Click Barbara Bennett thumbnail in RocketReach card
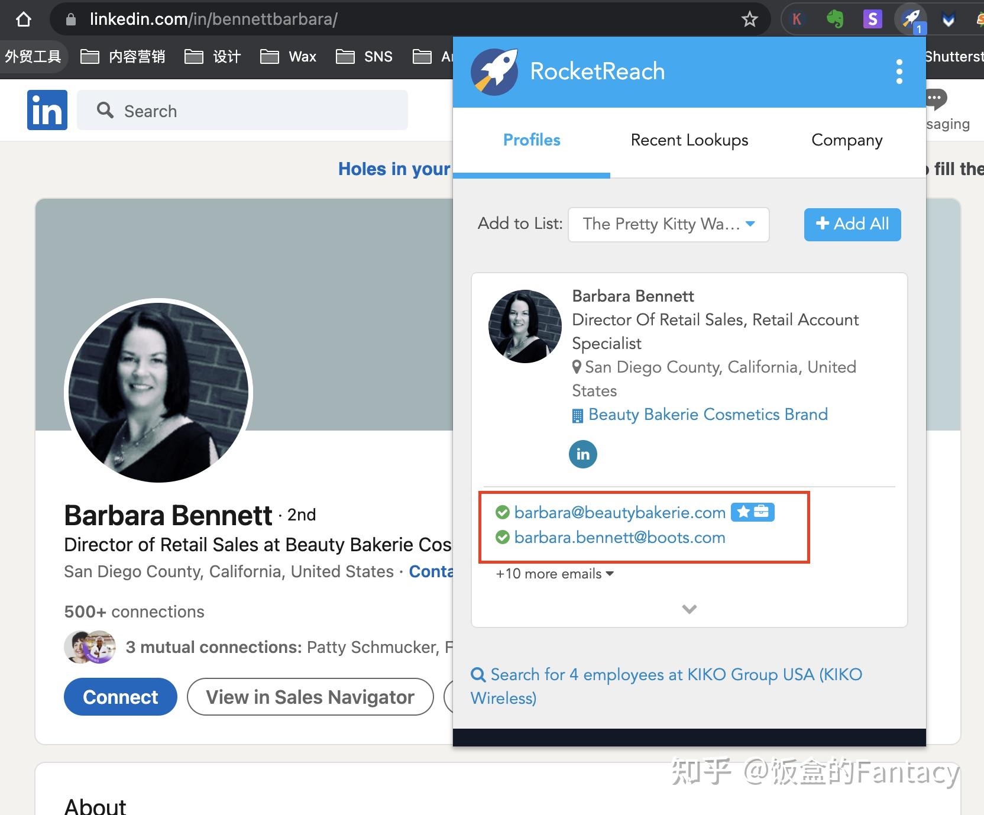 525,326
